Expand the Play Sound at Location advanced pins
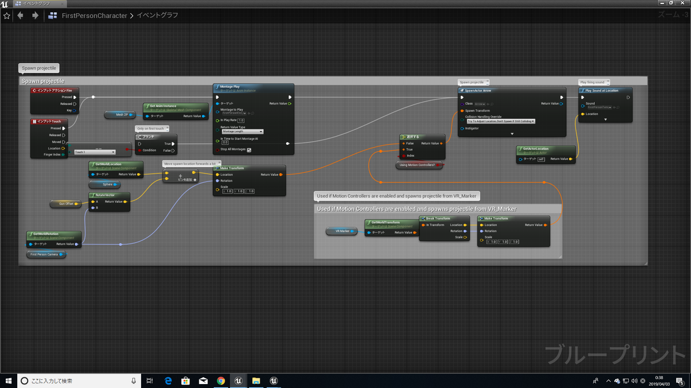Viewport: 691px width, 388px height. point(606,120)
